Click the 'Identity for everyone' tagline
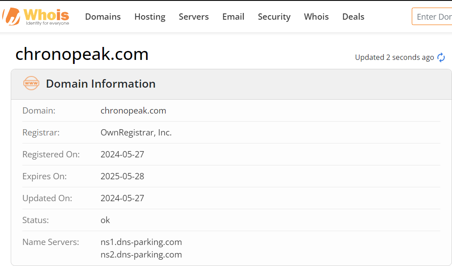 [47, 23]
